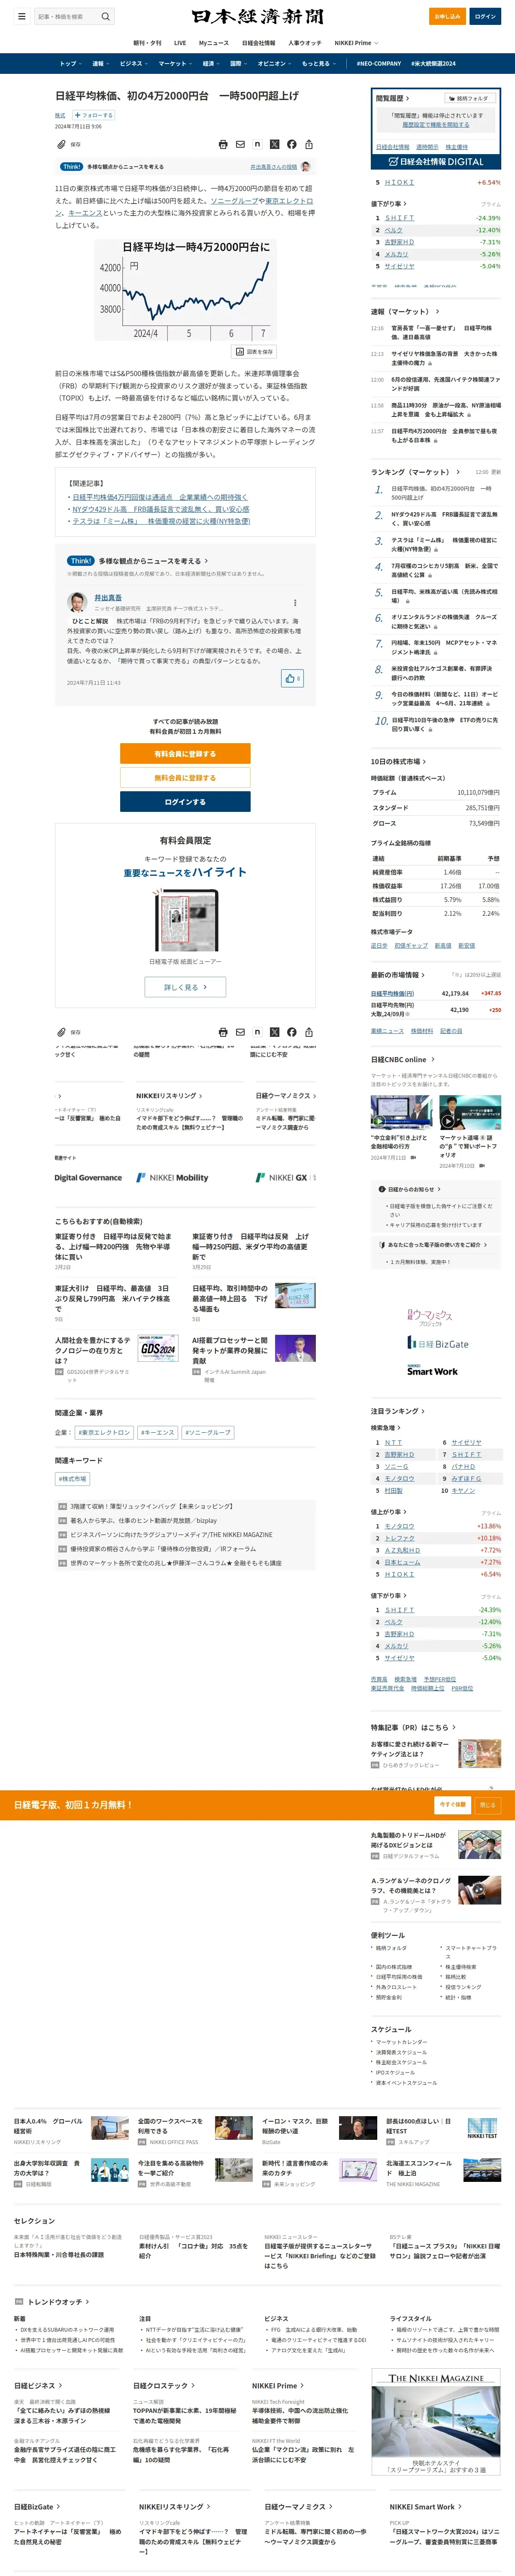Viewport: 515px width, 2576px height.
Task: Click THE NIKKEI MAGAZINE resort image
Action: [436, 2421]
